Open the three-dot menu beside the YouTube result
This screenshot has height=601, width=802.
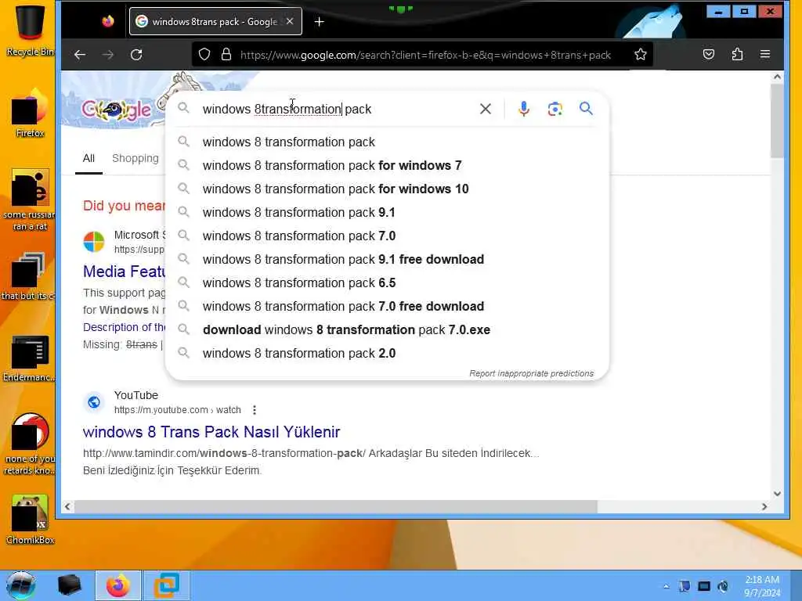coord(255,410)
